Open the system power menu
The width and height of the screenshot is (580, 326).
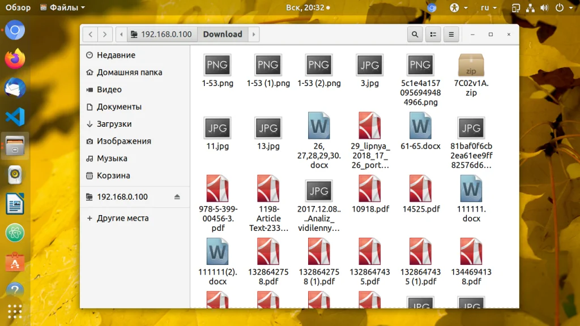pyautogui.click(x=563, y=7)
